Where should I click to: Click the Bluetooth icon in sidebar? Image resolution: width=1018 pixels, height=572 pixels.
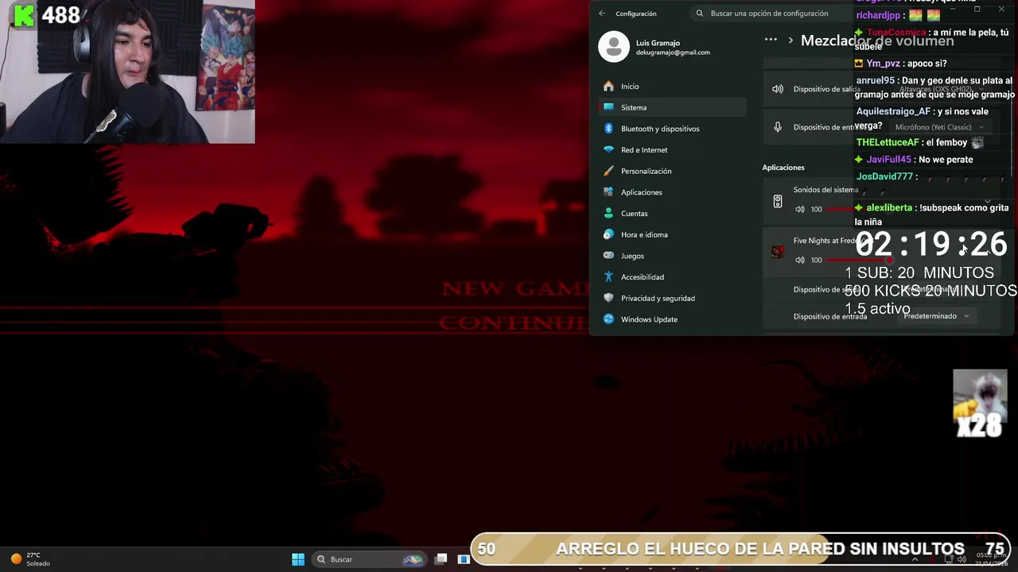pyautogui.click(x=608, y=129)
